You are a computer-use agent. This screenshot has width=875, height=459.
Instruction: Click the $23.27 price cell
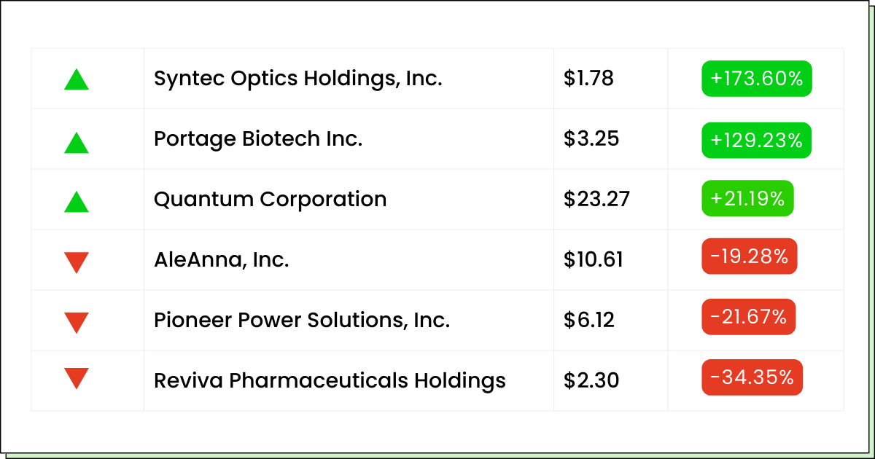pos(596,200)
